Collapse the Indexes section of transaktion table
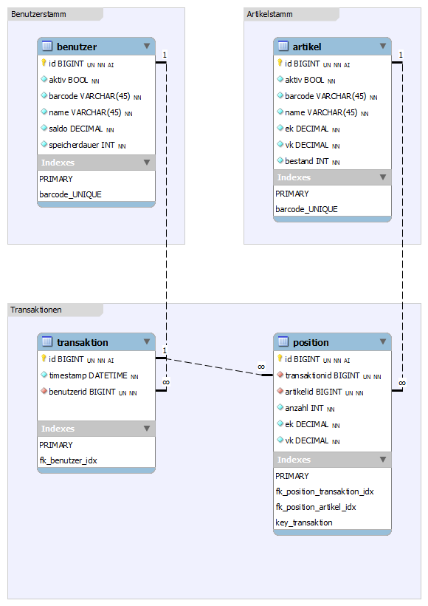Screen dimensions: 428x606 point(147,428)
